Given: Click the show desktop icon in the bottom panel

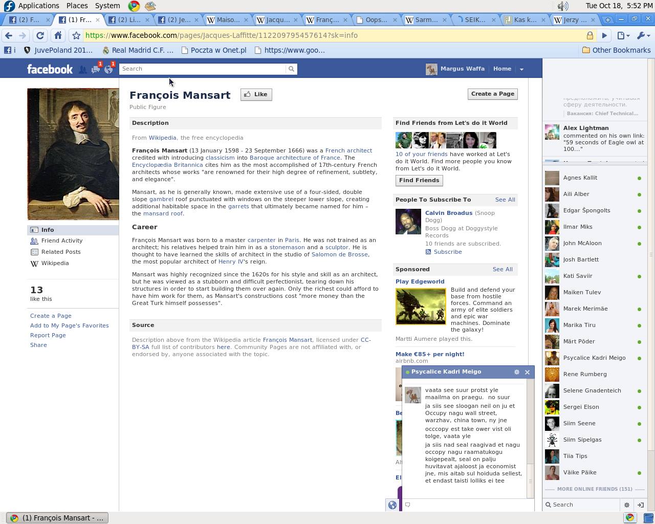Looking at the screenshot, I should [648, 518].
